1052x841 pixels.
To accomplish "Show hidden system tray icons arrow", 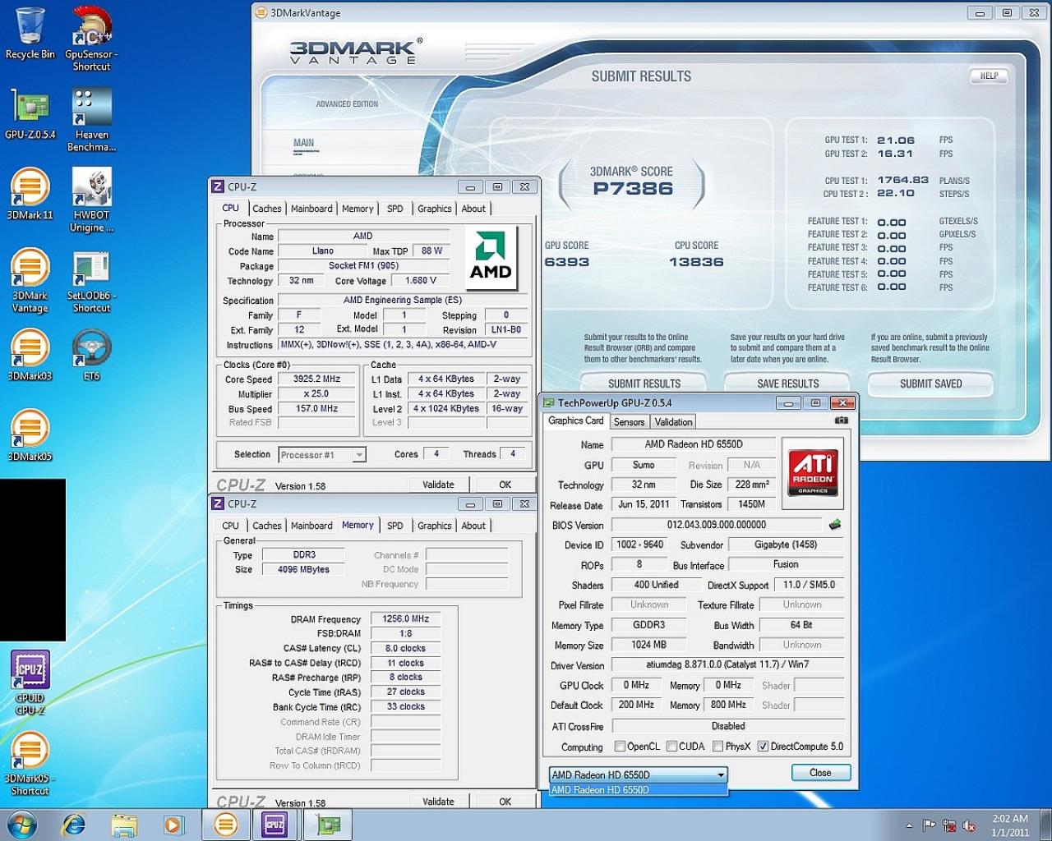I will (x=909, y=825).
